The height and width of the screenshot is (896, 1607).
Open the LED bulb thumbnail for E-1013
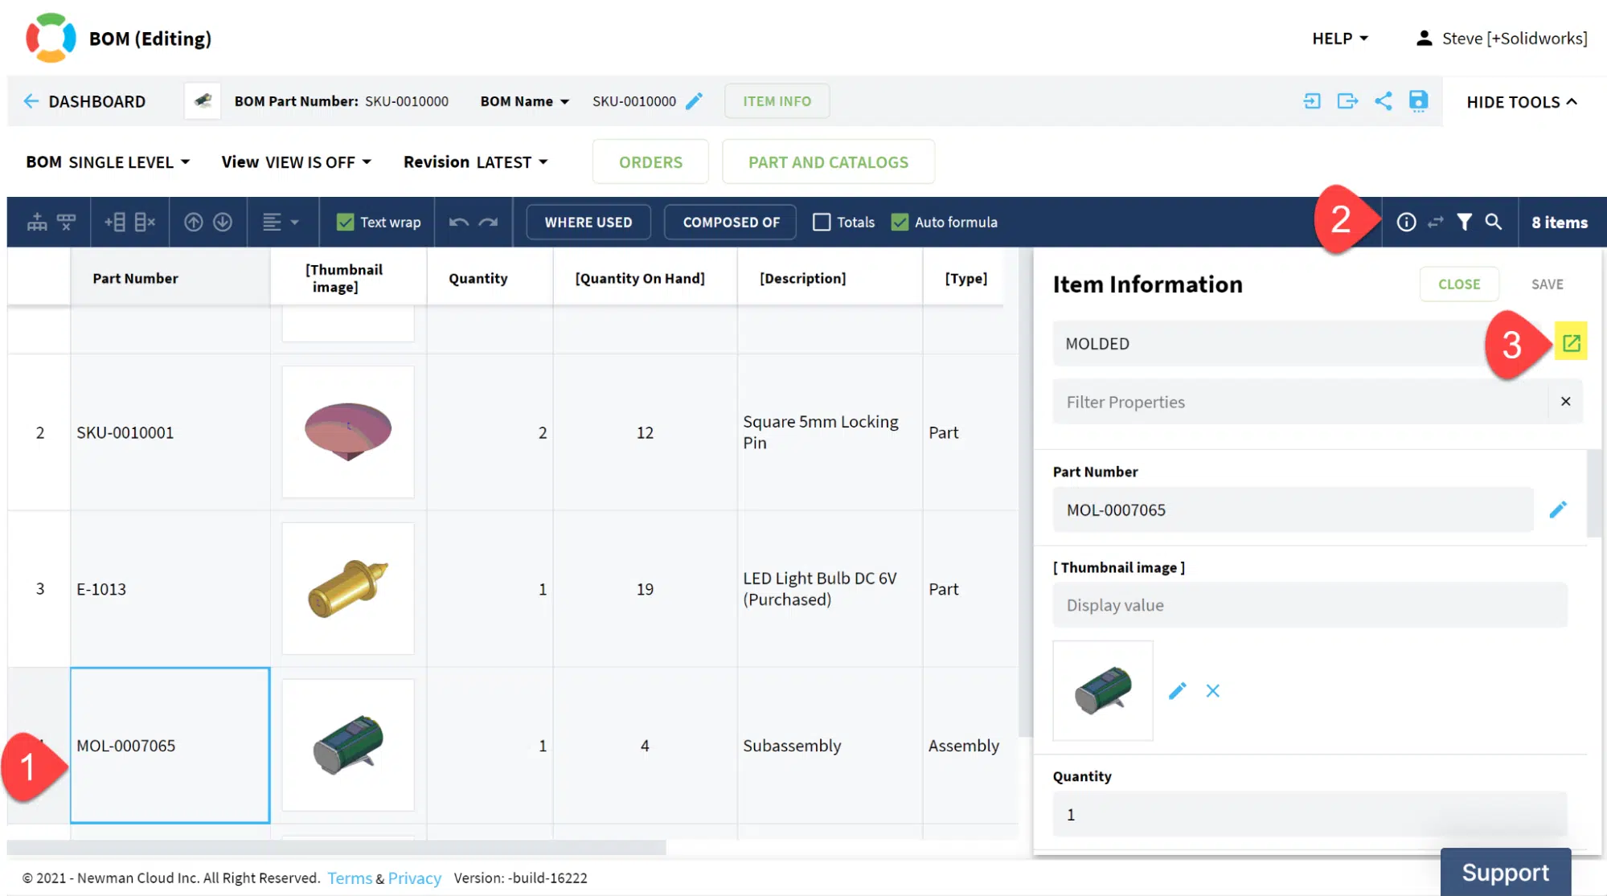pos(348,589)
